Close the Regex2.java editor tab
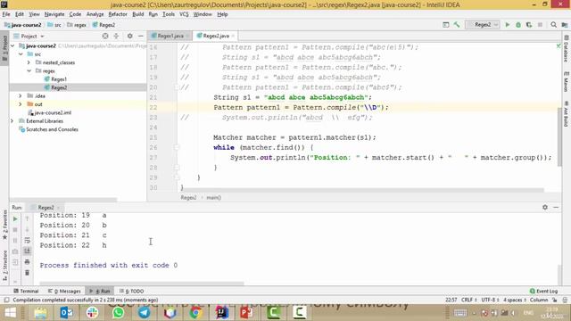Image resolution: width=571 pixels, height=321 pixels. point(233,36)
